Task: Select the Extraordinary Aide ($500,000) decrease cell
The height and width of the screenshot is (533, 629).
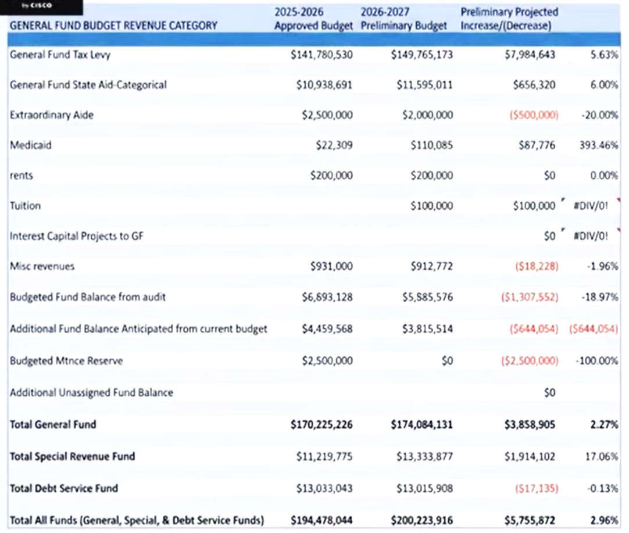Action: click(533, 115)
